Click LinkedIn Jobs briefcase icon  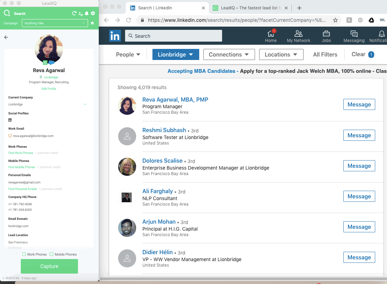click(326, 36)
